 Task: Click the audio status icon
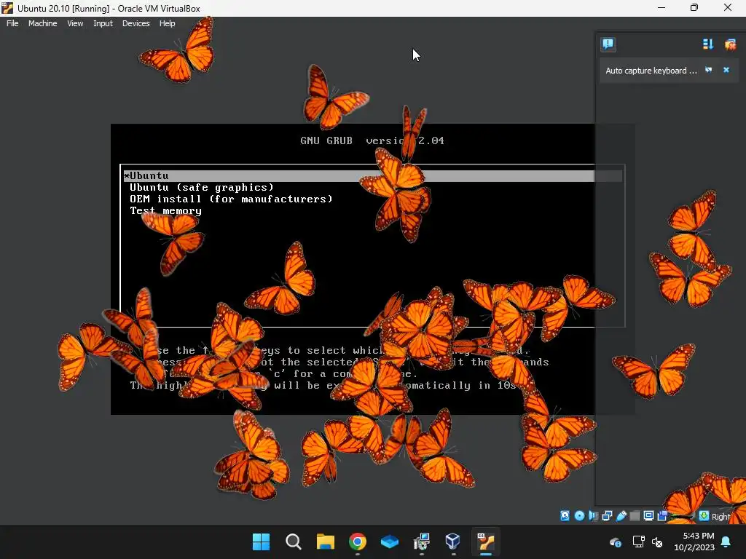click(x=593, y=516)
